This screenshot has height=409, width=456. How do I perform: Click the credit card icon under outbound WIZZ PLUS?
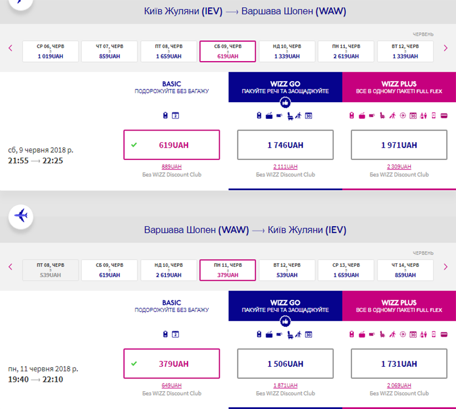(x=444, y=116)
